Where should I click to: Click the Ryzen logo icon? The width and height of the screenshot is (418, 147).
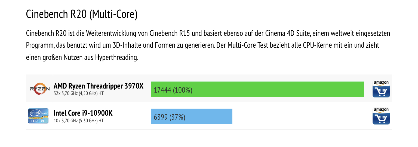tap(40, 89)
